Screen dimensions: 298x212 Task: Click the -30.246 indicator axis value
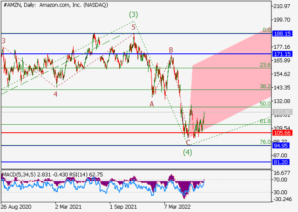[x=282, y=199]
